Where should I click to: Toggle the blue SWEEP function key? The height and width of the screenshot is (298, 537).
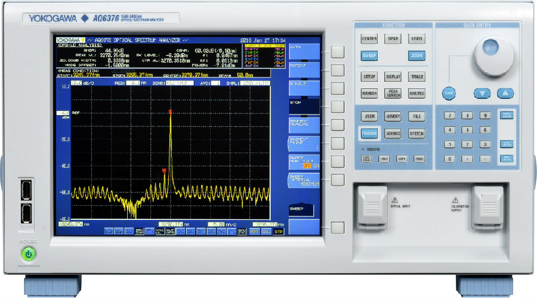(369, 55)
